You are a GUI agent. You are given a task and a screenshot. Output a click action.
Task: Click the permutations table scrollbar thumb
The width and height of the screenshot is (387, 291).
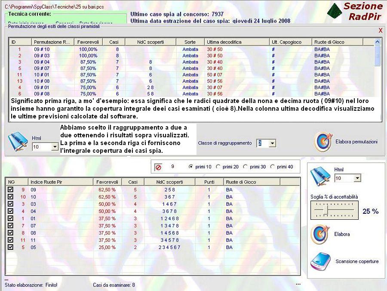point(377,55)
